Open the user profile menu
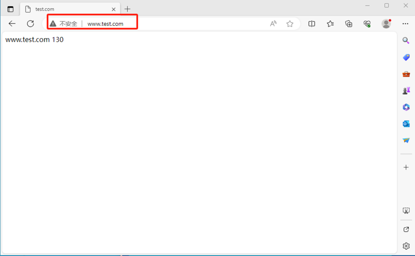The image size is (415, 256). pyautogui.click(x=386, y=24)
